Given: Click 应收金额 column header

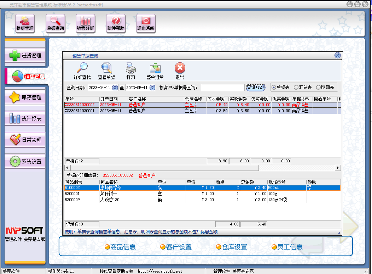Looking at the screenshot, I should tap(217, 99).
